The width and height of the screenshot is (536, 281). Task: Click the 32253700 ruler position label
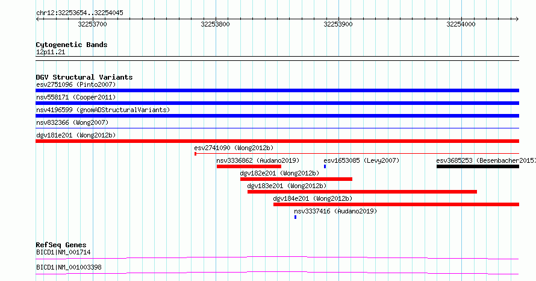[92, 24]
